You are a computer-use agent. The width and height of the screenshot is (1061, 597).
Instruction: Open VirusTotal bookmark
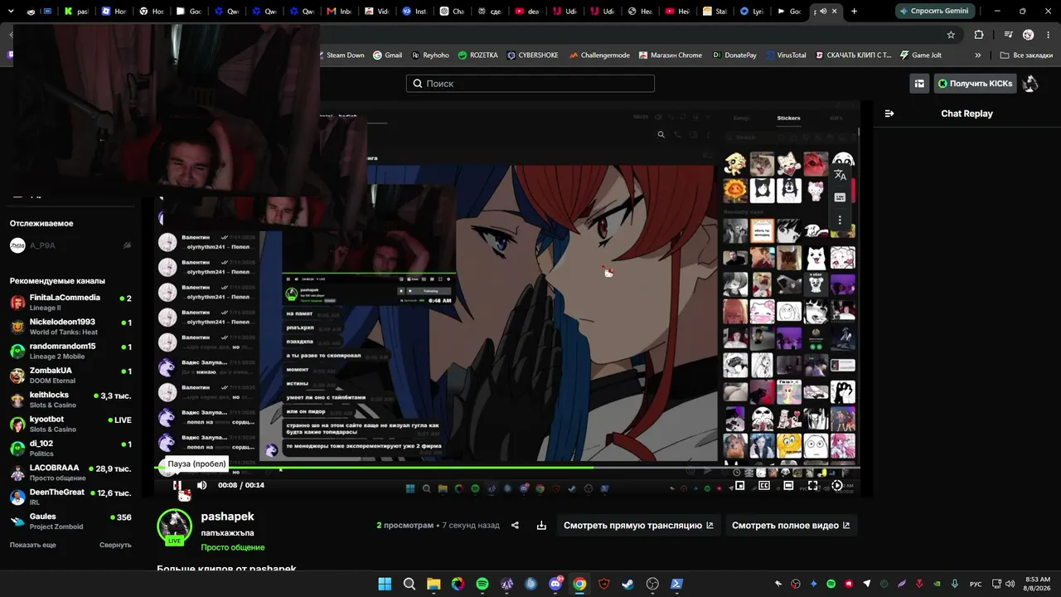click(786, 56)
